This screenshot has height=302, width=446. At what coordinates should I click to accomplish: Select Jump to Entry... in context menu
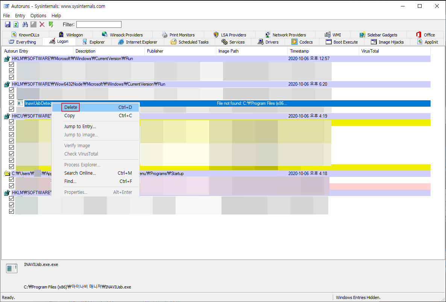click(96, 127)
